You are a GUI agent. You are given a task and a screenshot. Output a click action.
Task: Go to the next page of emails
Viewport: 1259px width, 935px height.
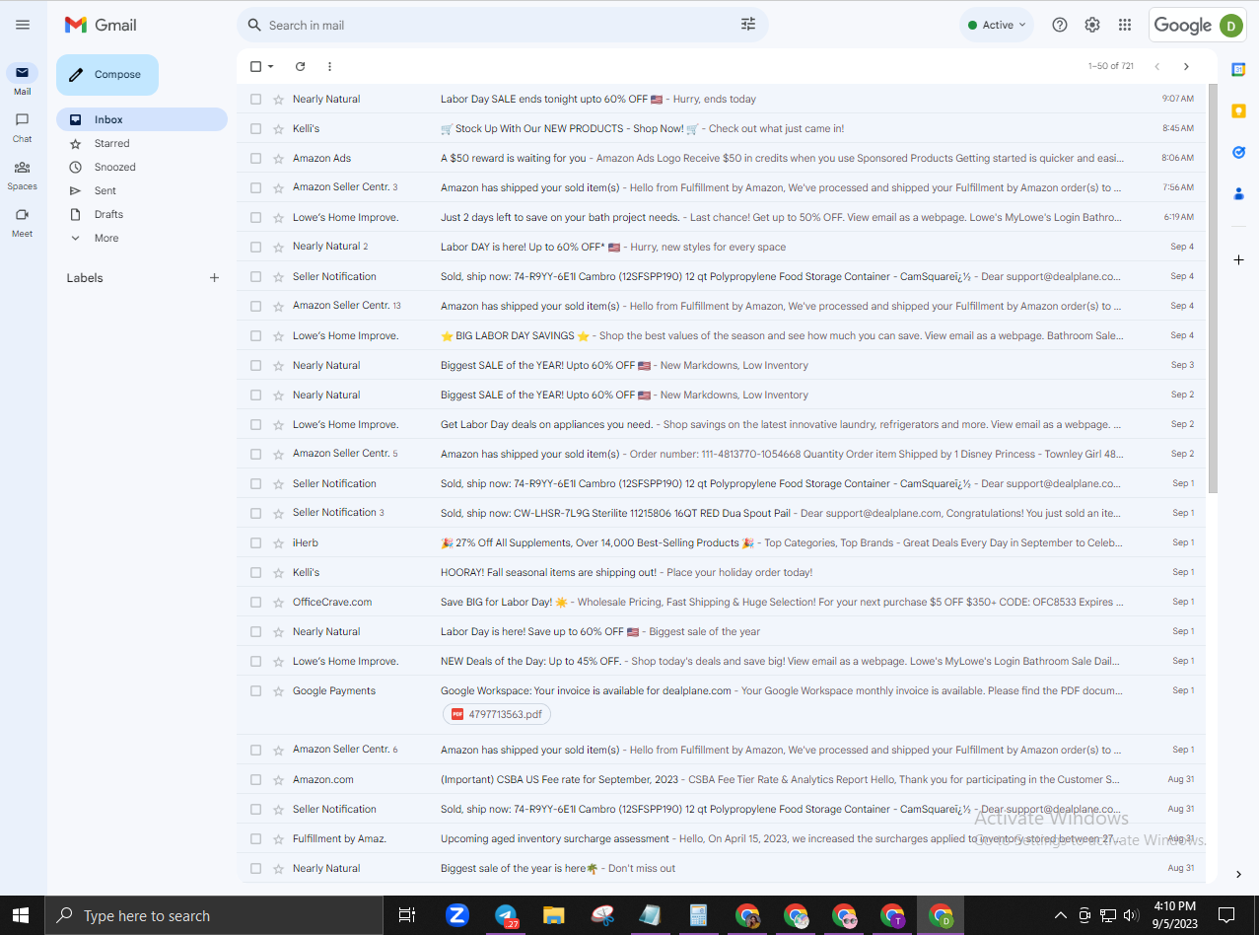pyautogui.click(x=1186, y=66)
